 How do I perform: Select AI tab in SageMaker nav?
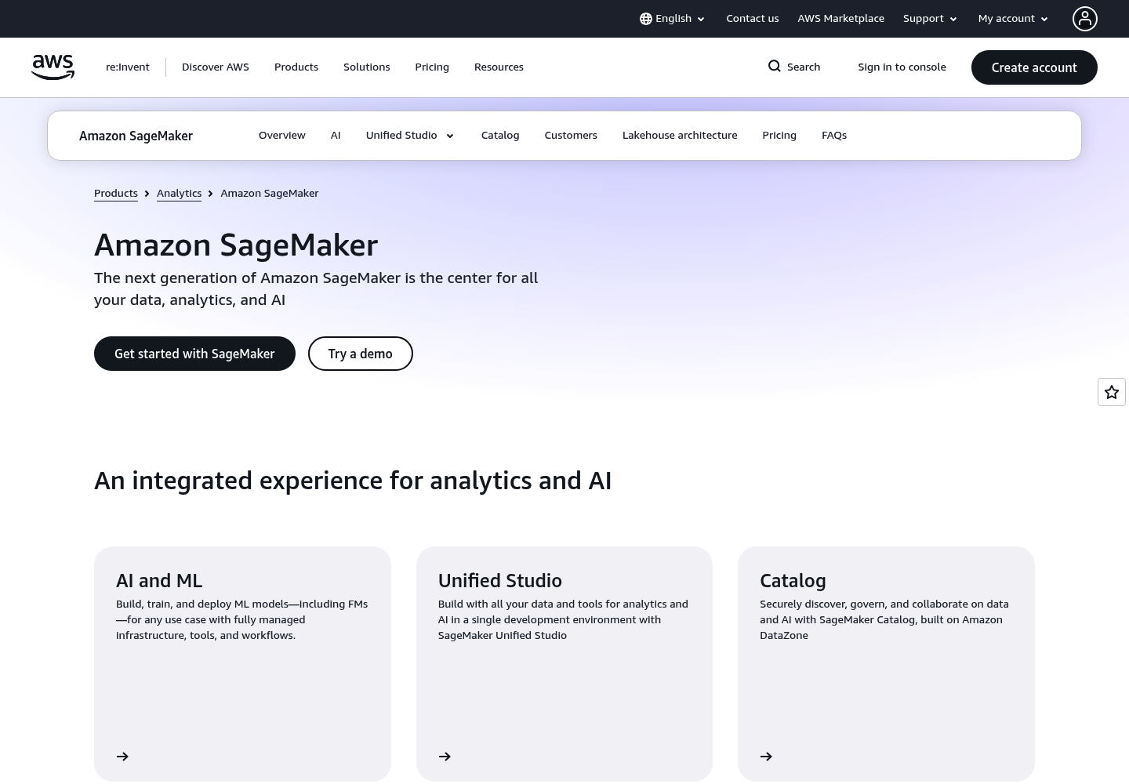[x=336, y=136]
